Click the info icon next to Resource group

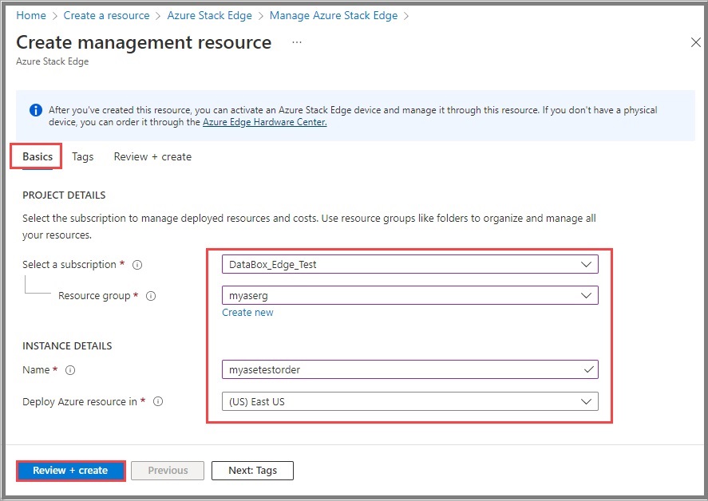point(150,295)
